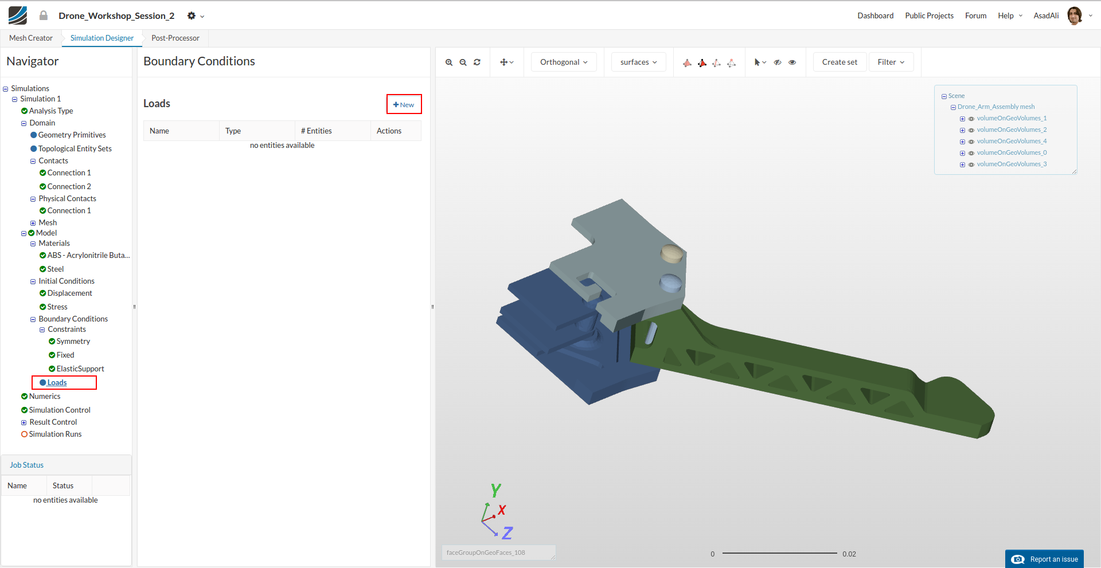
Task: Hide volumeOnGeoVolumes_1 using its eye icon
Action: [x=971, y=119]
